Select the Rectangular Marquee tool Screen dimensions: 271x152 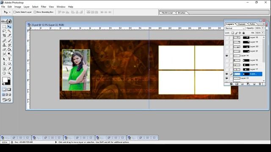4,27
